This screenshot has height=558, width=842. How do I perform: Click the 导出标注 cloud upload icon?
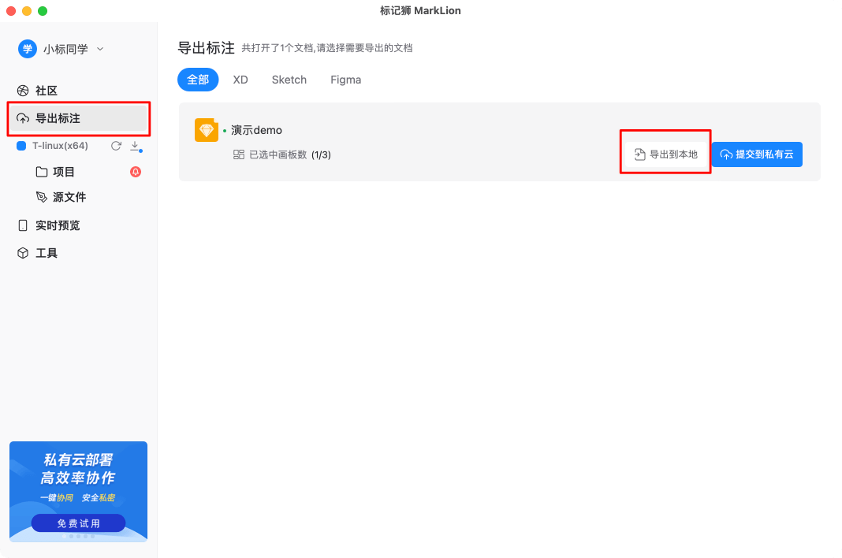(23, 118)
